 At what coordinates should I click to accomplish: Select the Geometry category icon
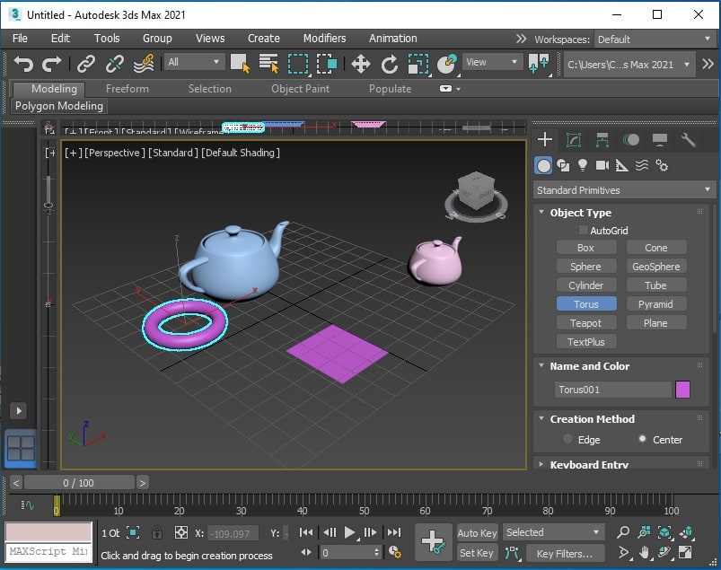click(543, 165)
